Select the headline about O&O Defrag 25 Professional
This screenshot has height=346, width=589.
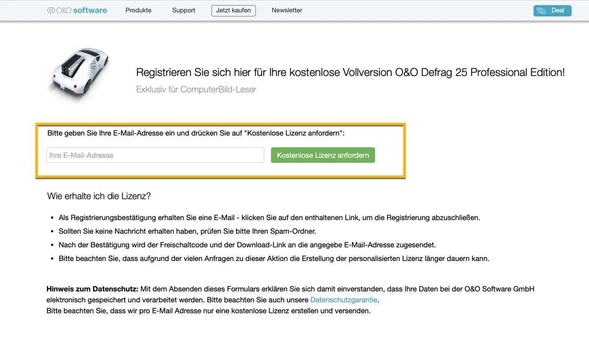[350, 72]
